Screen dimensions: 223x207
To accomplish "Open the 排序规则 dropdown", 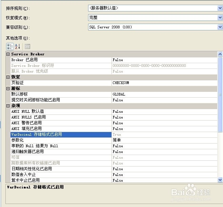I will (220, 8).
